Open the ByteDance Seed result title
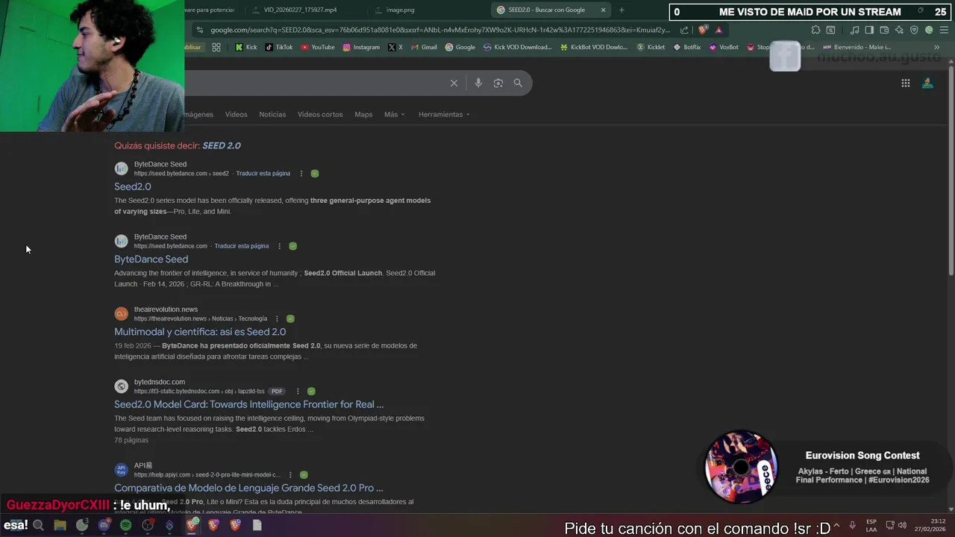The width and height of the screenshot is (955, 537). click(151, 259)
